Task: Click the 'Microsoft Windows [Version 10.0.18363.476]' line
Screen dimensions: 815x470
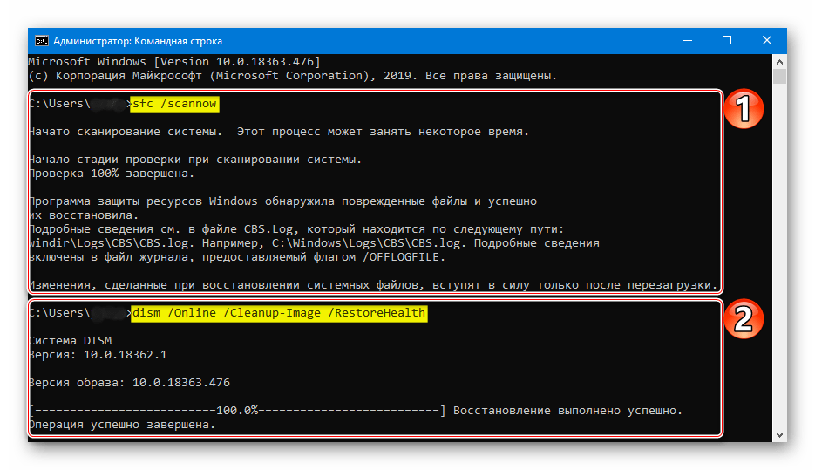Action: coord(174,62)
